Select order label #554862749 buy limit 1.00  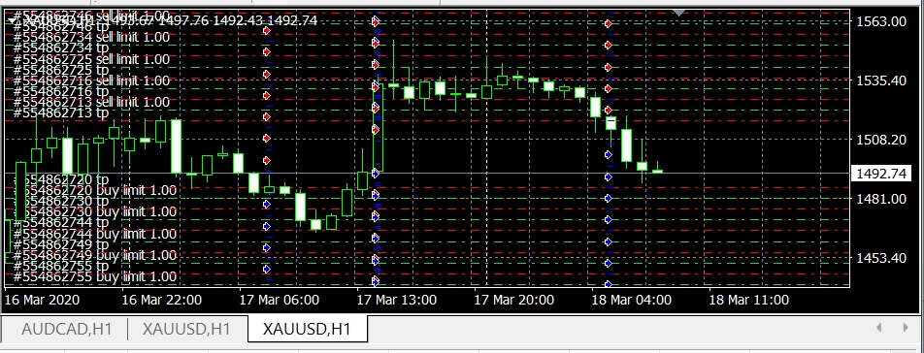pos(94,255)
